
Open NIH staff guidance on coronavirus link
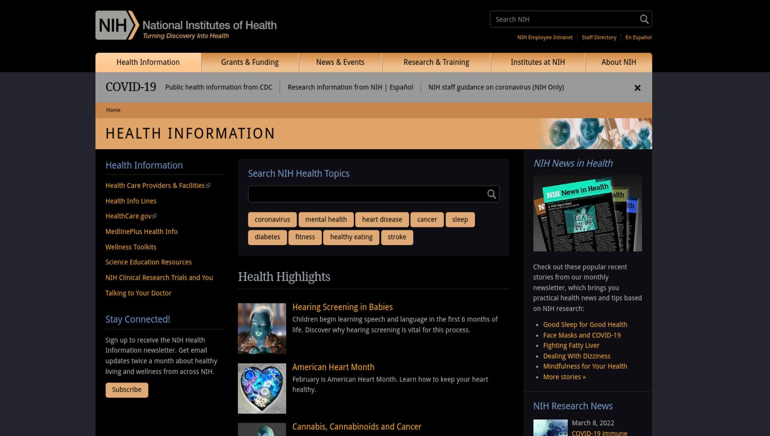click(496, 87)
